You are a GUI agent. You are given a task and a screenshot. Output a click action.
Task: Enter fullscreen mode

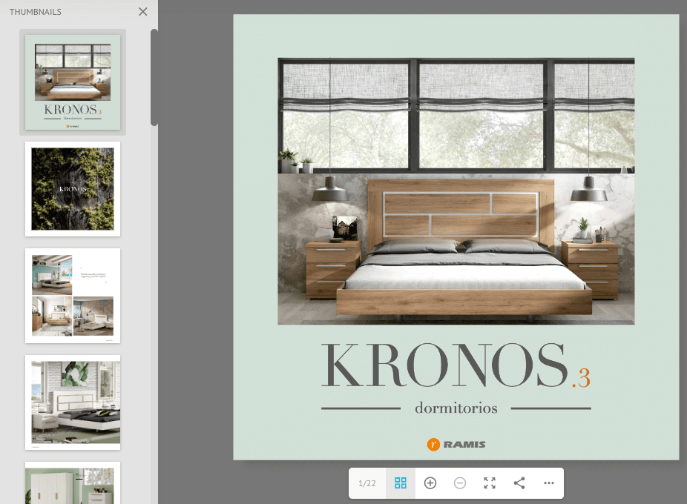490,483
